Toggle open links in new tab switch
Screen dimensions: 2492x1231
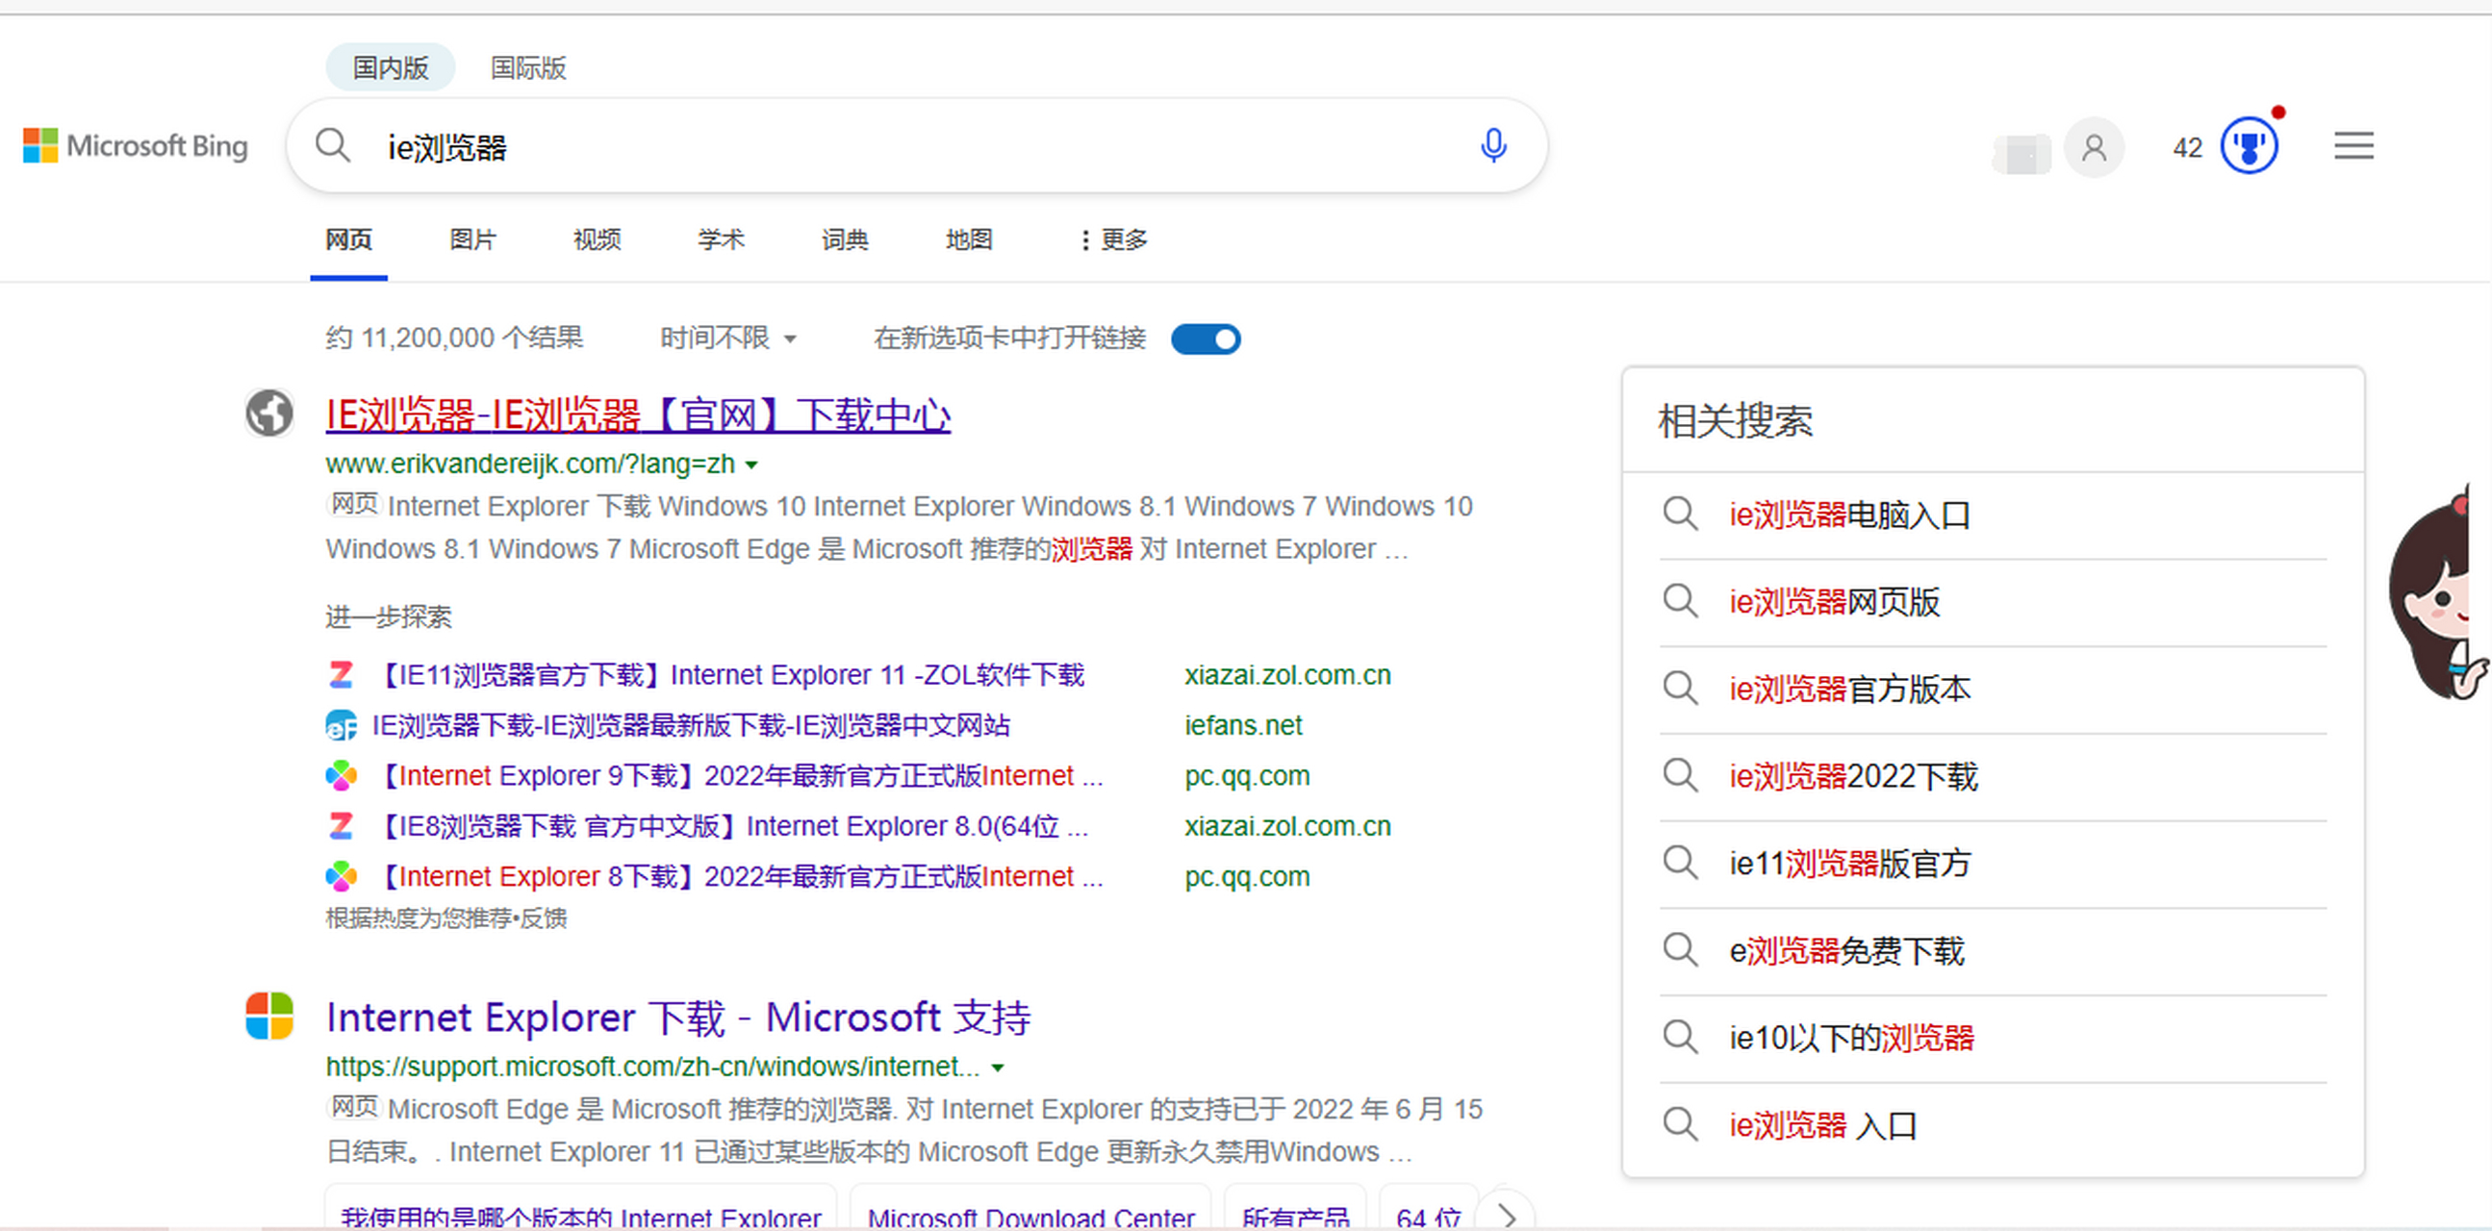pyautogui.click(x=1206, y=339)
